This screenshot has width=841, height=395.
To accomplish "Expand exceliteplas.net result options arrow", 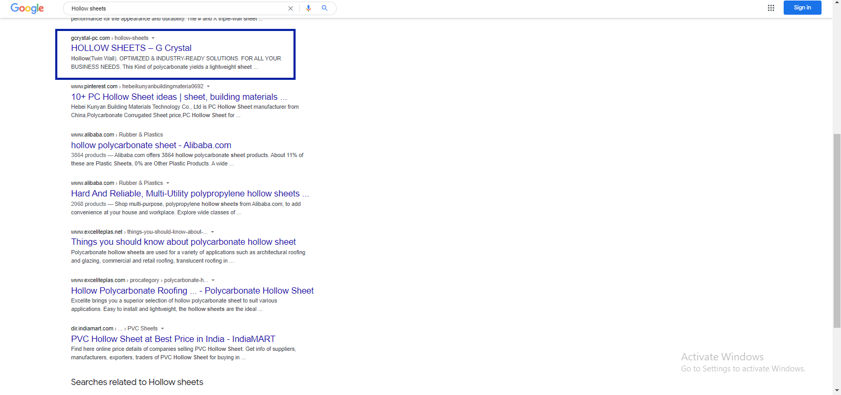I will (212, 232).
